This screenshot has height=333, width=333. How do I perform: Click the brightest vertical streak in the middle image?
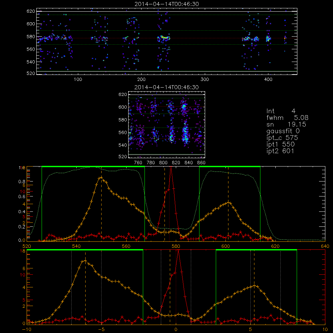coord(185,132)
